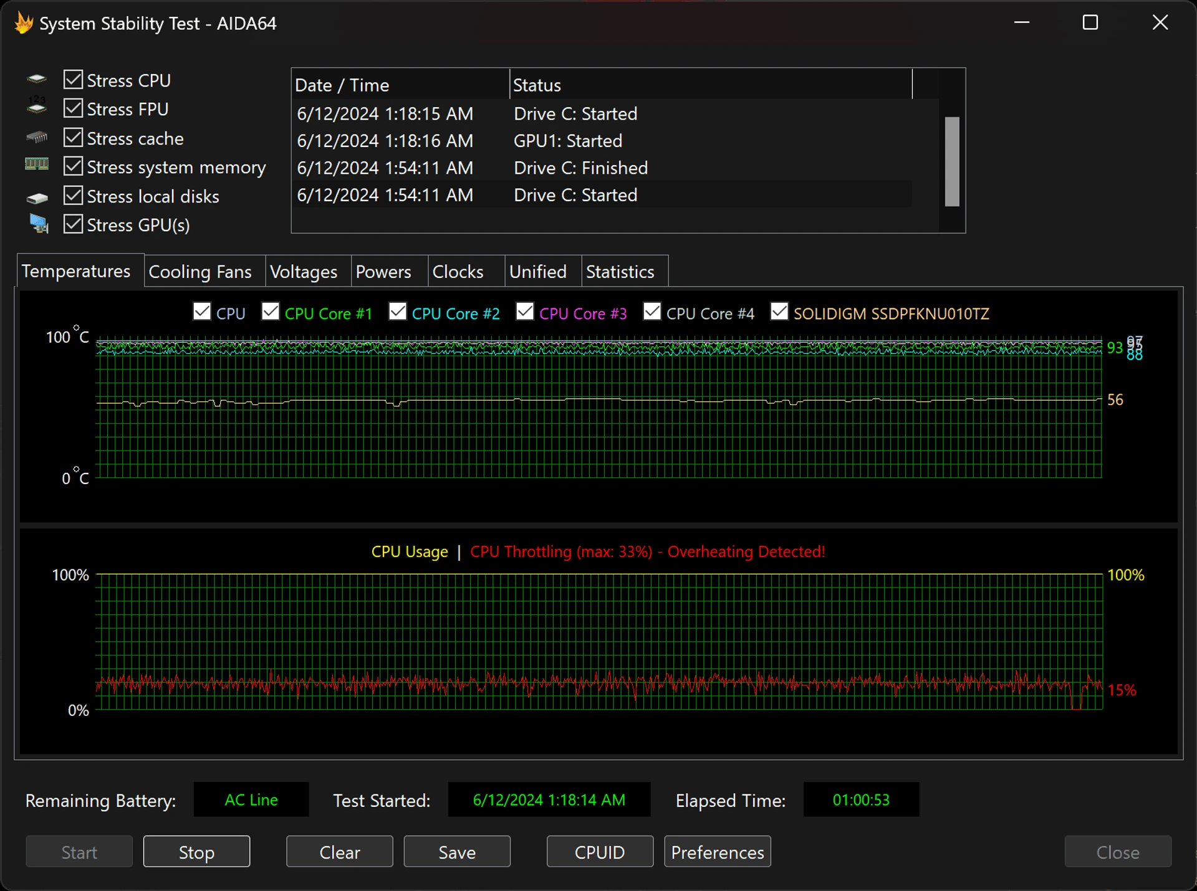Toggle SOLIDIGM SSDPFKNU010TZ temperature checkbox

click(779, 312)
